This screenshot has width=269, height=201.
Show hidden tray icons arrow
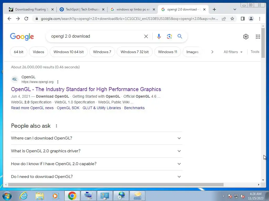point(223,196)
